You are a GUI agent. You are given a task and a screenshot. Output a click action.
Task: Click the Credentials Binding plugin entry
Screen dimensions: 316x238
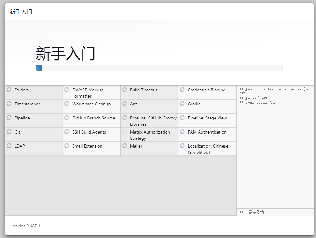click(206, 90)
